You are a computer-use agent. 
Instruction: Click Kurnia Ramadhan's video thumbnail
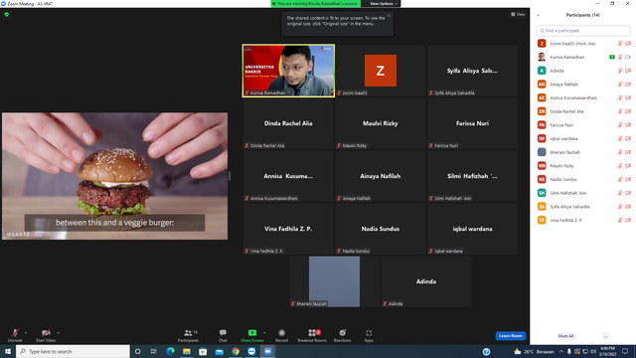click(x=288, y=71)
